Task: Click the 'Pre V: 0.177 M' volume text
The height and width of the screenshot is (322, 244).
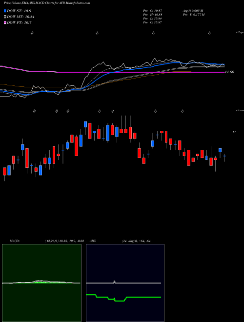Action: click(x=193, y=15)
